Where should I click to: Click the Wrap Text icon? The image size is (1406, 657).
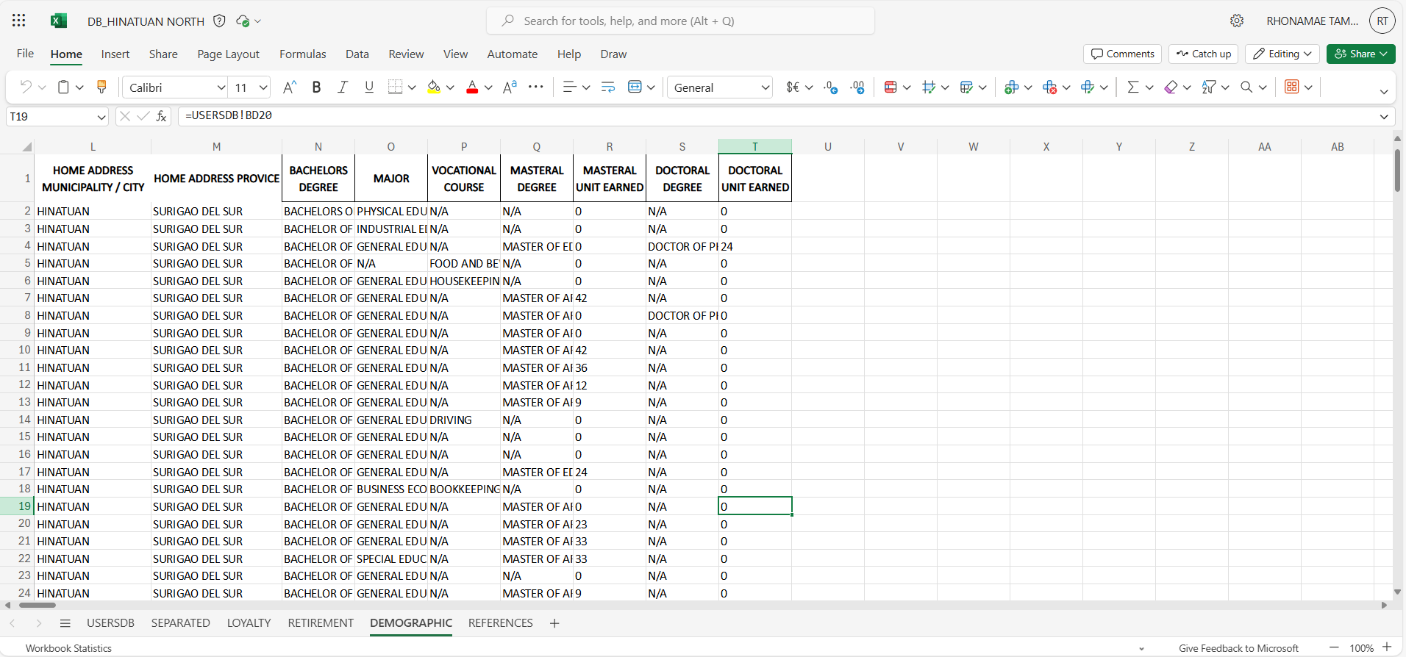click(608, 87)
